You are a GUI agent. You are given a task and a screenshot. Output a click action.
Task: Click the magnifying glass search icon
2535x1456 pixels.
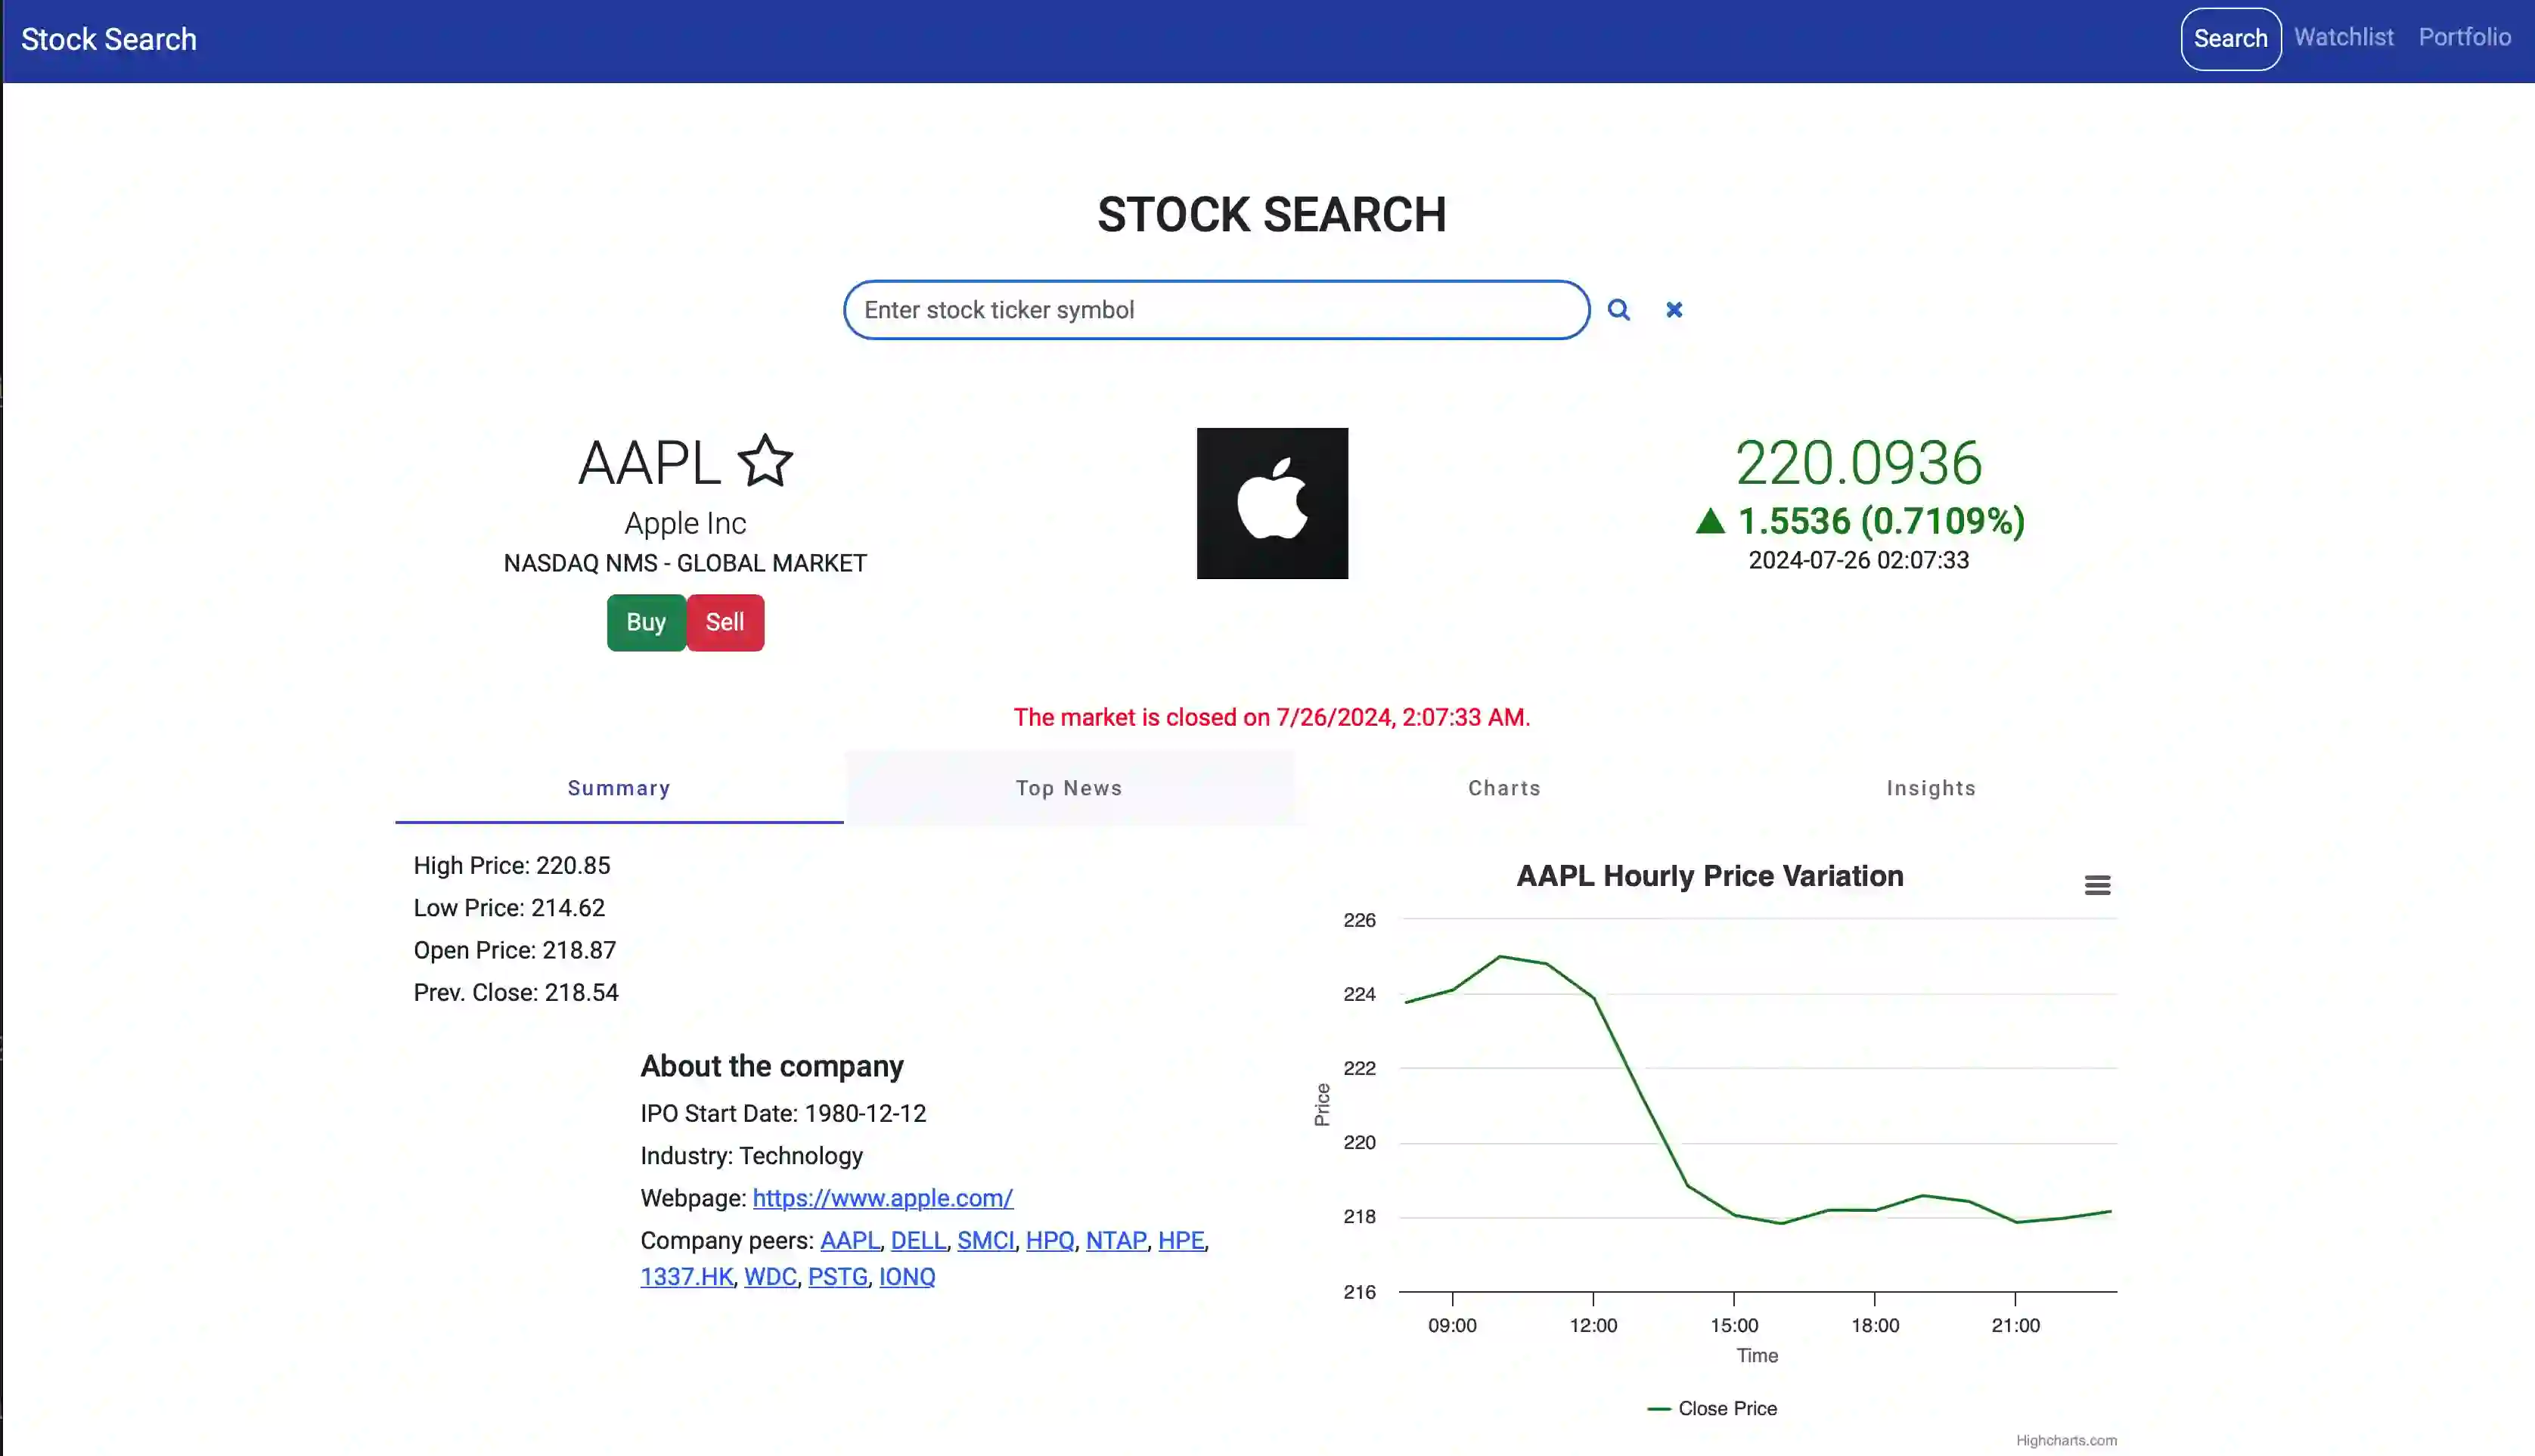[x=1618, y=310]
